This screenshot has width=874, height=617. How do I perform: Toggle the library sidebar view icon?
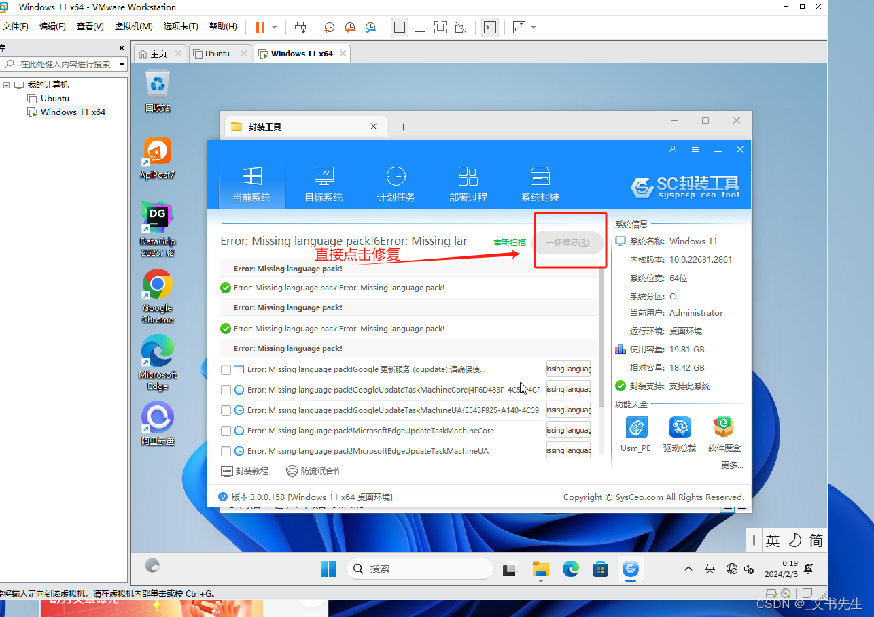click(400, 27)
